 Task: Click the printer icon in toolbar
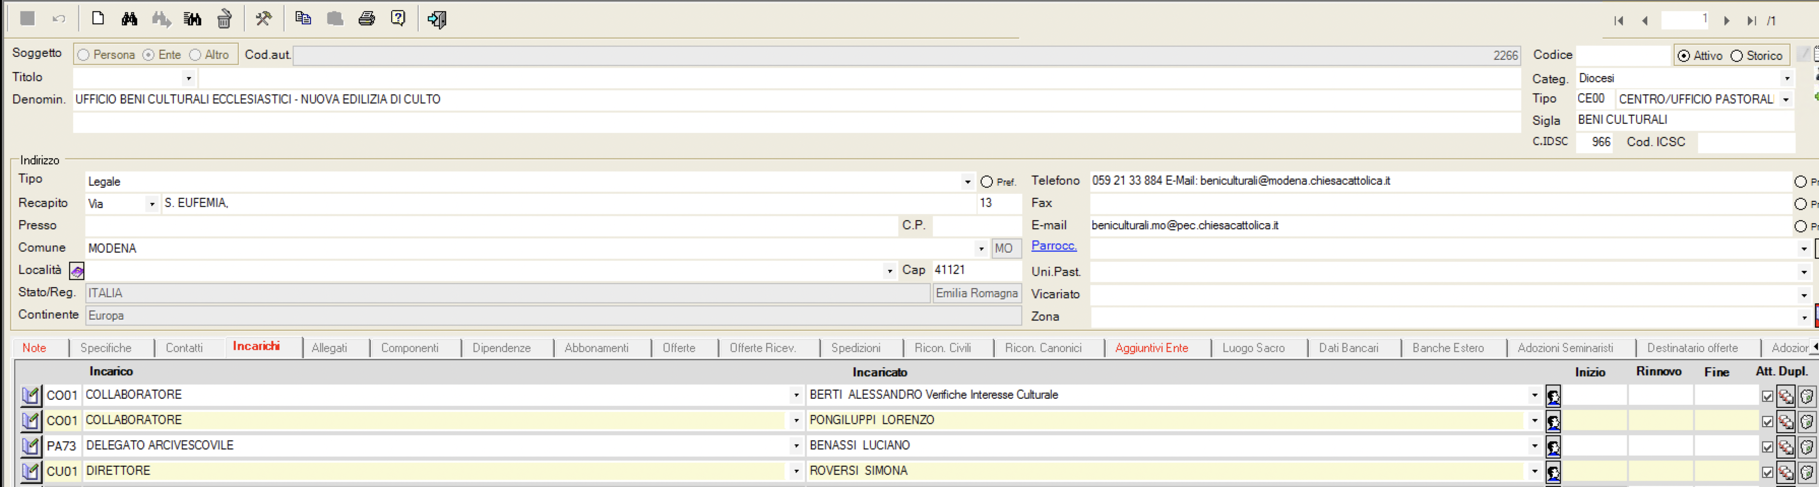click(366, 19)
